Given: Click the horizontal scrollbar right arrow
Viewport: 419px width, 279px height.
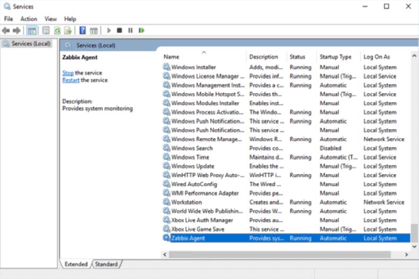Looking at the screenshot, I should pyautogui.click(x=406, y=255).
